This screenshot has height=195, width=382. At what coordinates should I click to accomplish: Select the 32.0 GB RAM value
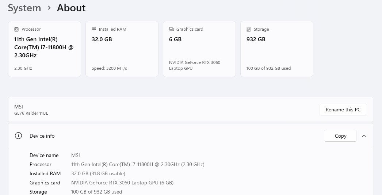click(x=102, y=39)
